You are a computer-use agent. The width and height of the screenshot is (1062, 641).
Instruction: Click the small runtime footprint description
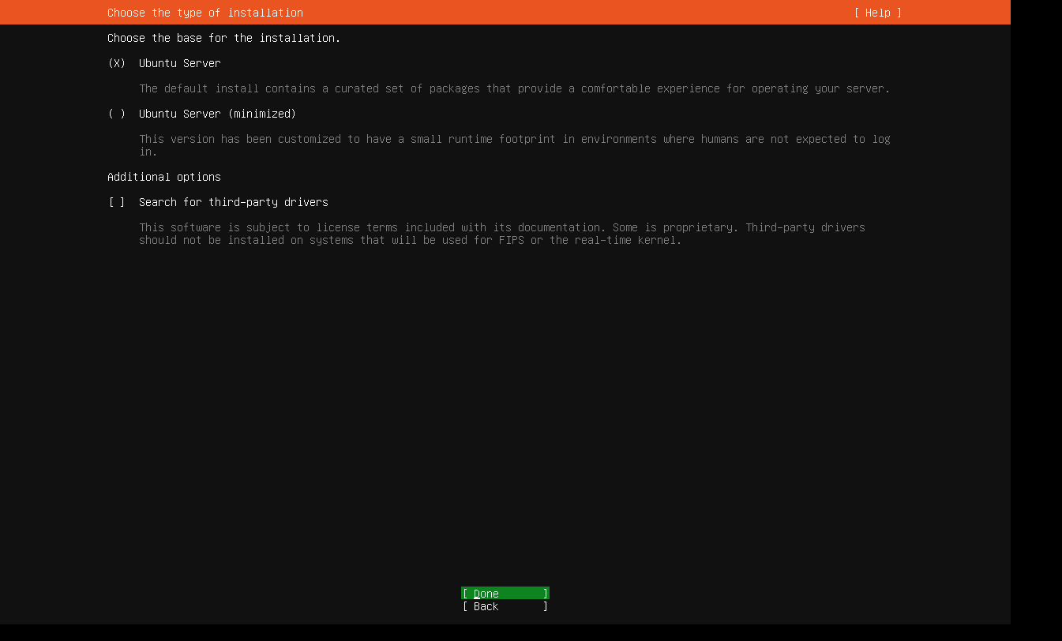(x=513, y=139)
